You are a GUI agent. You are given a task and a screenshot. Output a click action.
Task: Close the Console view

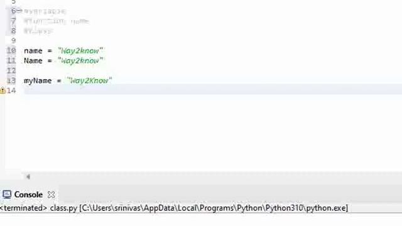[x=51, y=195]
